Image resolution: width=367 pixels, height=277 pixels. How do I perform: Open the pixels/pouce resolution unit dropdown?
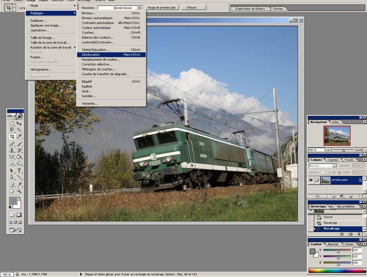click(139, 8)
